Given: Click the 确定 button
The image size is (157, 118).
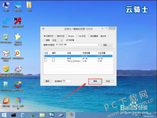Looking at the screenshot, I should pyautogui.click(x=95, y=81).
